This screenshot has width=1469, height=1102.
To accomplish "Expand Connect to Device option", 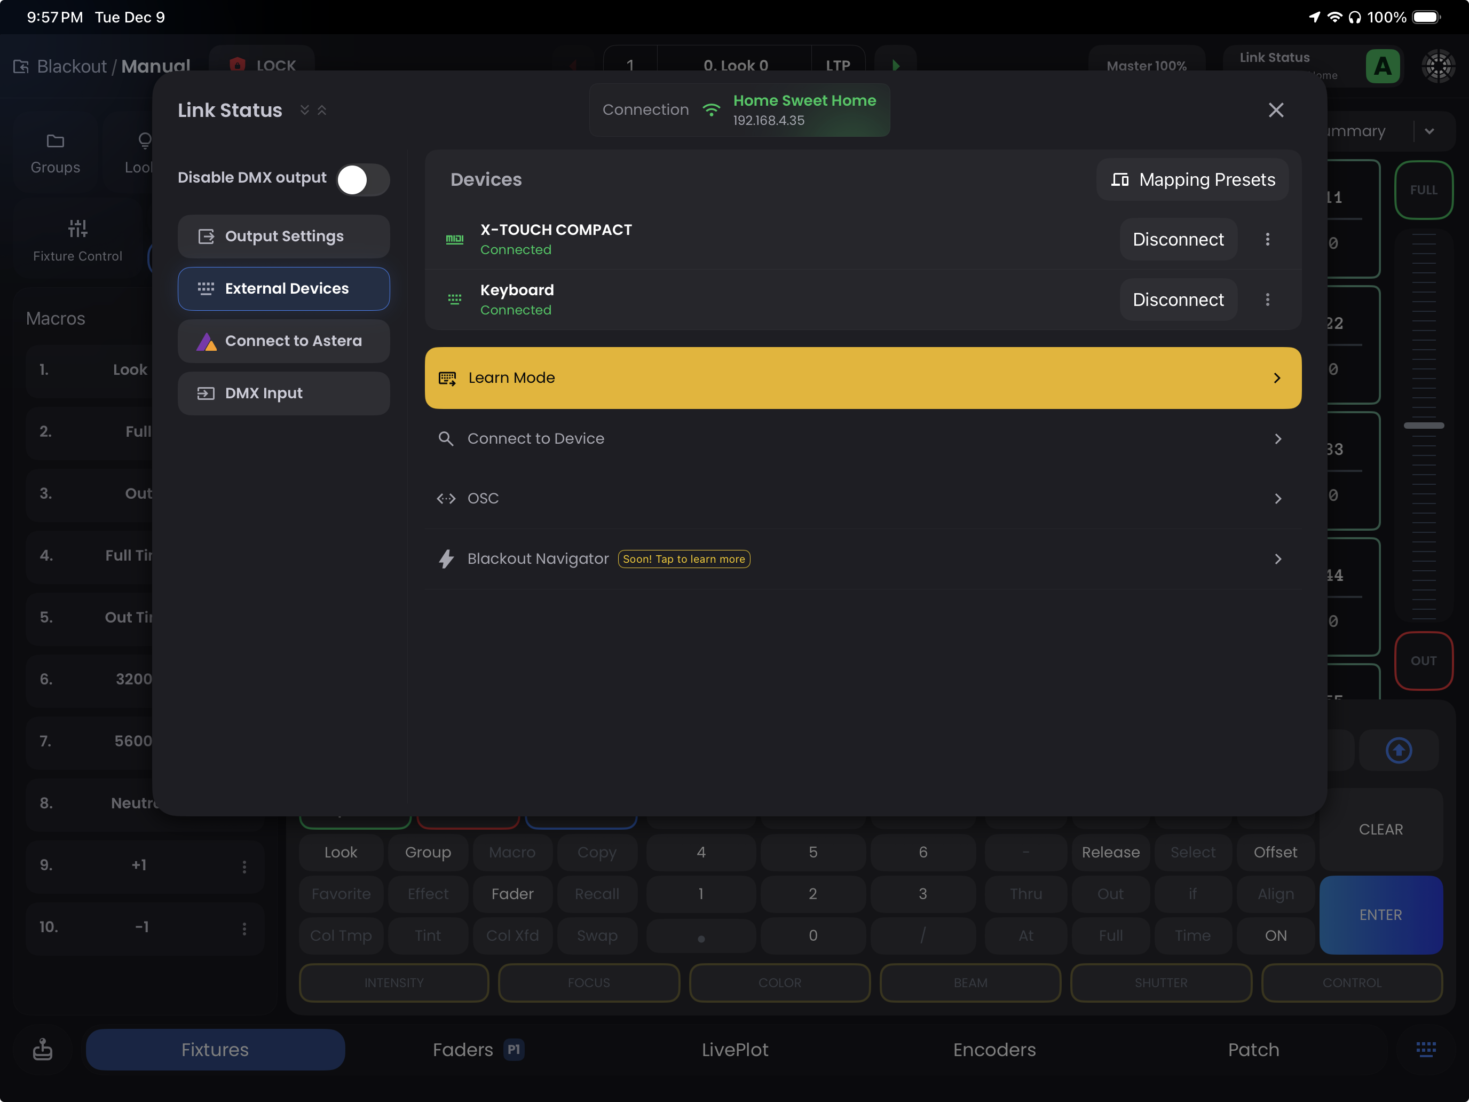I will [862, 438].
